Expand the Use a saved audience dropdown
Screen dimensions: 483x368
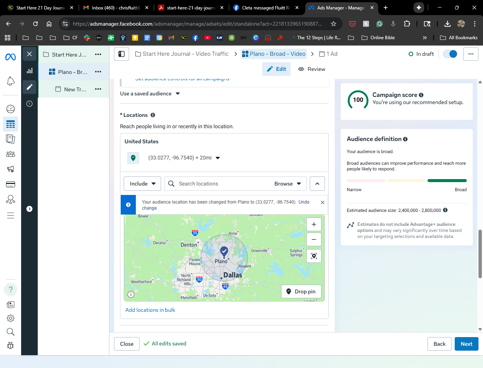(178, 94)
